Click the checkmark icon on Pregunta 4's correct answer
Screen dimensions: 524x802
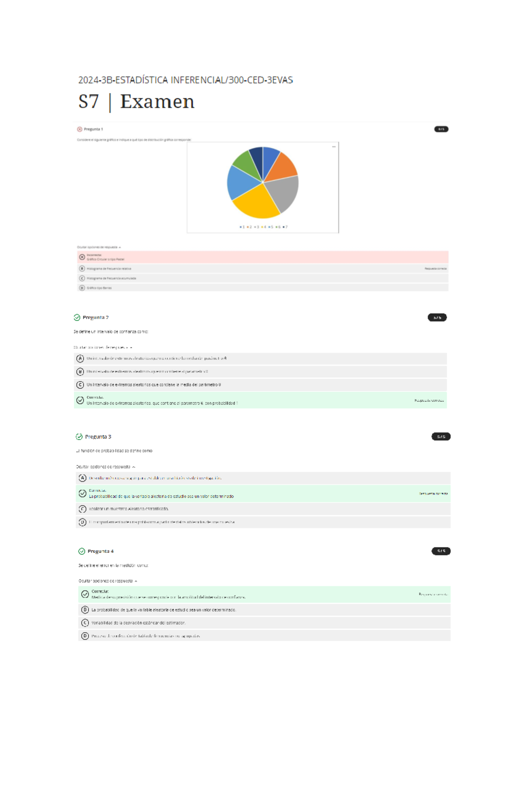click(85, 594)
